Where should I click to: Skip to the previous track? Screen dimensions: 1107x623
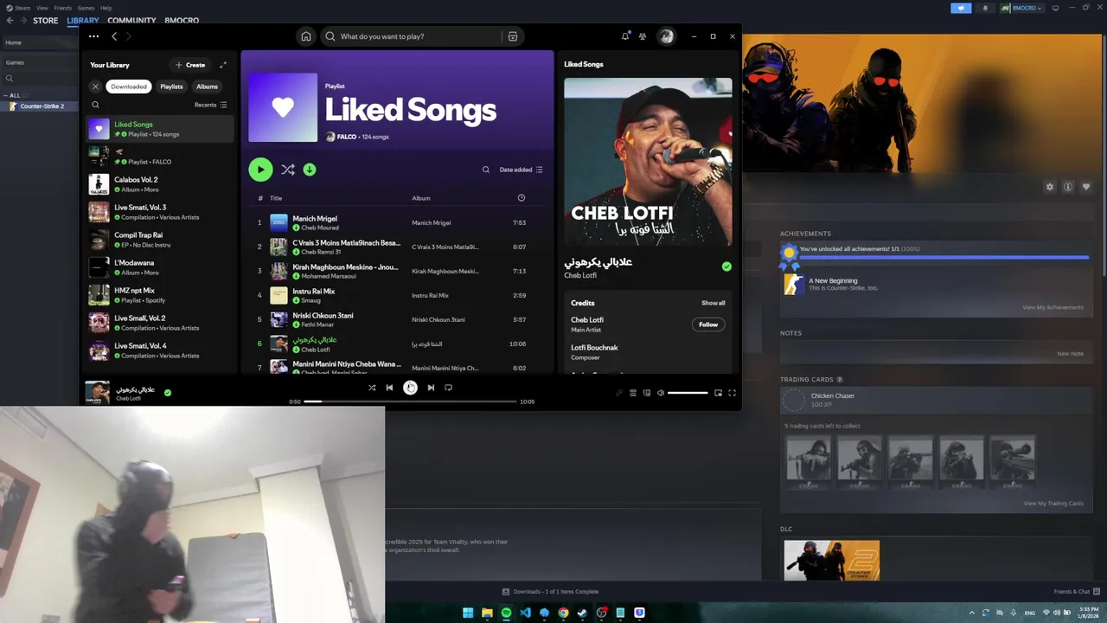click(x=389, y=388)
